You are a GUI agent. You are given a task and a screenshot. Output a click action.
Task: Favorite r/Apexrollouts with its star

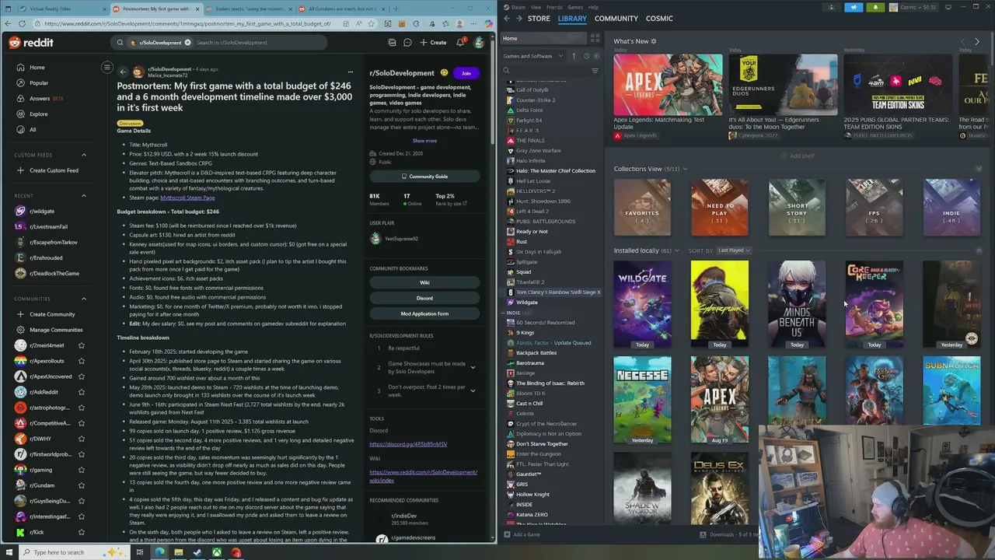pyautogui.click(x=81, y=361)
